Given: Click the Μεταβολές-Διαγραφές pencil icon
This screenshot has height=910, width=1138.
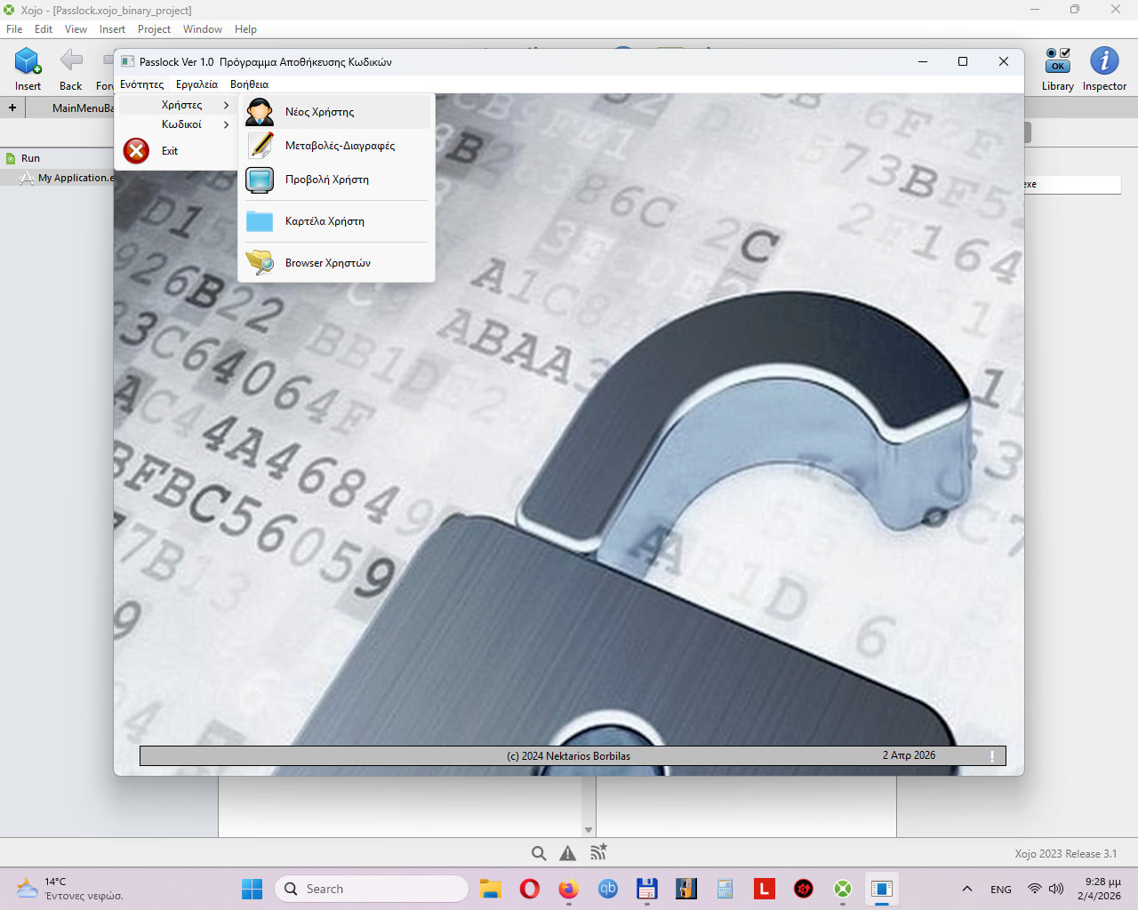Looking at the screenshot, I should [x=260, y=145].
